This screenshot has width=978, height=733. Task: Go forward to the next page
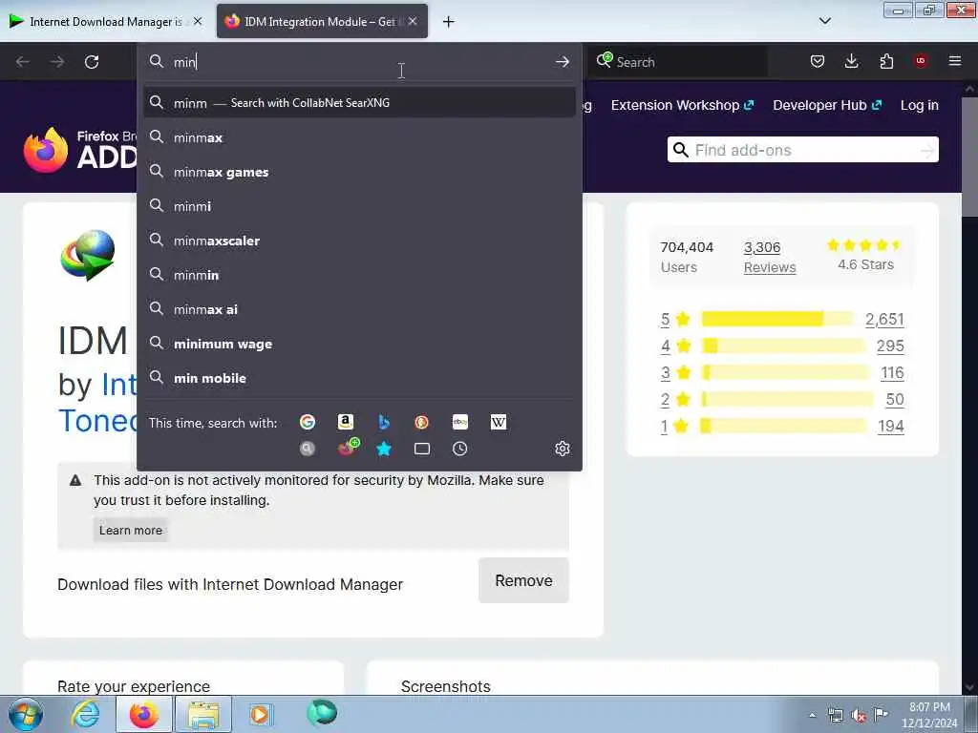(56, 62)
